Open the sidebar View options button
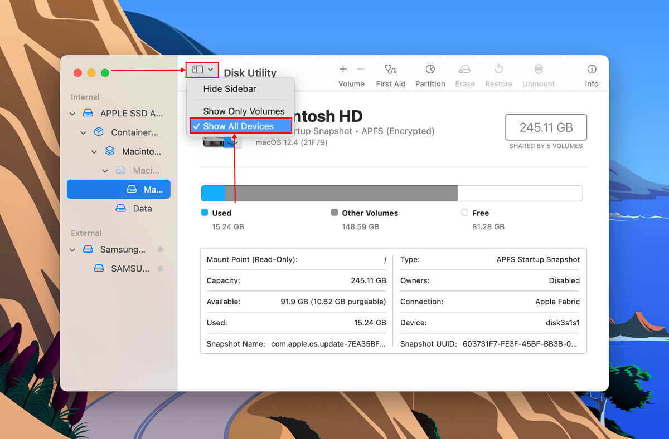The width and height of the screenshot is (669, 439). point(202,70)
